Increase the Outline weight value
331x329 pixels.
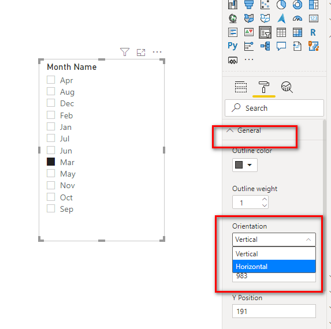(265, 199)
